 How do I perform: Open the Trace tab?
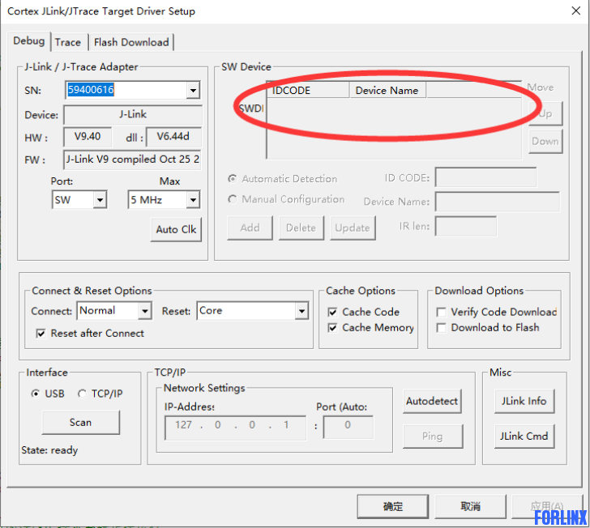[x=68, y=42]
